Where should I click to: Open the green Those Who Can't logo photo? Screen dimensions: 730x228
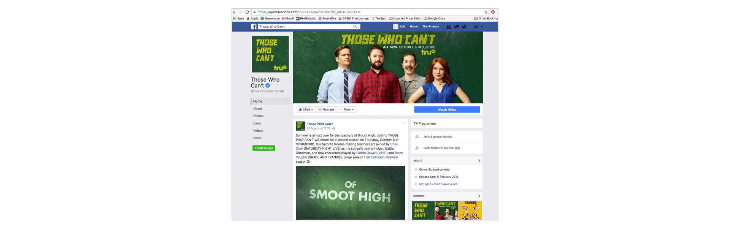click(x=423, y=211)
